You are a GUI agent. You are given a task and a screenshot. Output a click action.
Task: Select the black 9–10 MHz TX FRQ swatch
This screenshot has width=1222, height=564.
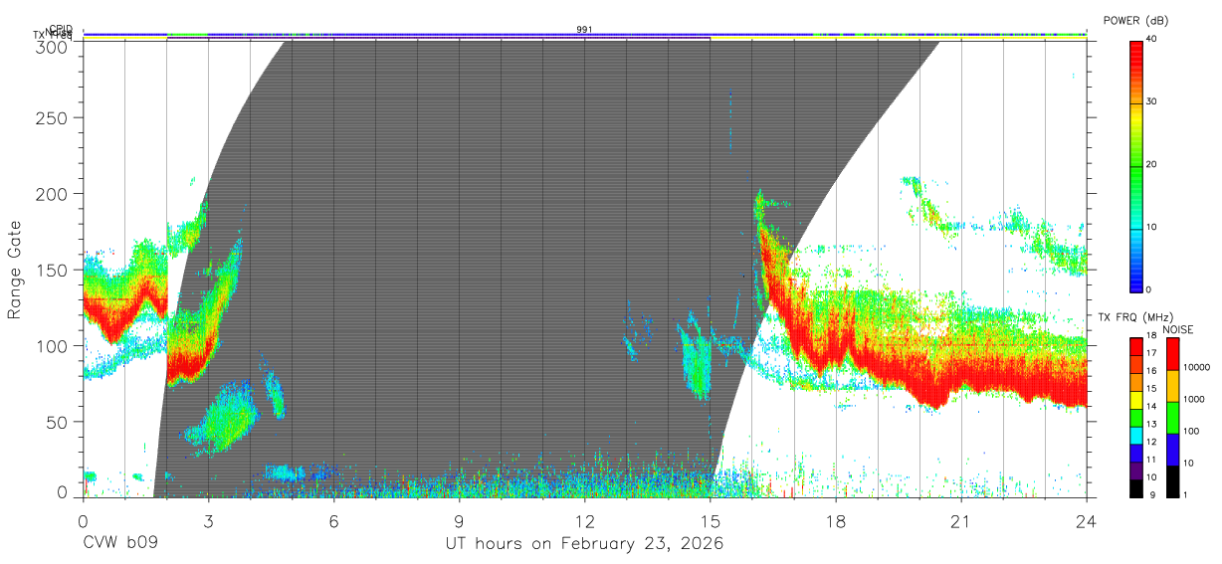[1135, 488]
